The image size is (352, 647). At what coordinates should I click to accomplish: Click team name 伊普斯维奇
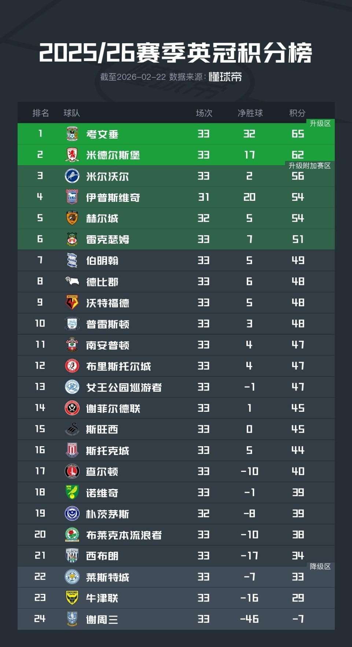113,198
